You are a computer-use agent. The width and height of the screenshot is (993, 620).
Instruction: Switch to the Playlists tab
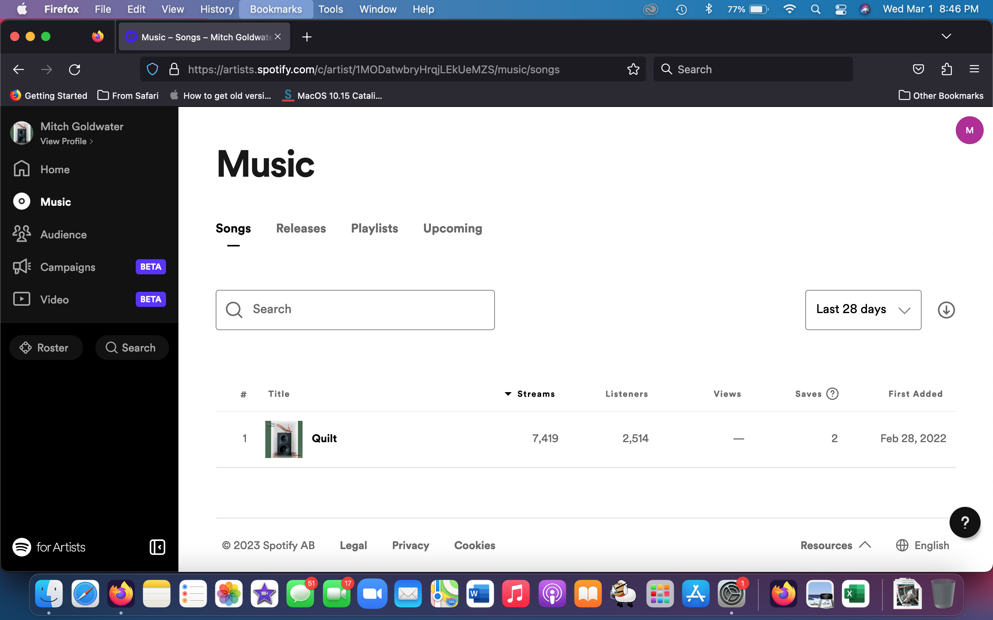click(x=374, y=228)
